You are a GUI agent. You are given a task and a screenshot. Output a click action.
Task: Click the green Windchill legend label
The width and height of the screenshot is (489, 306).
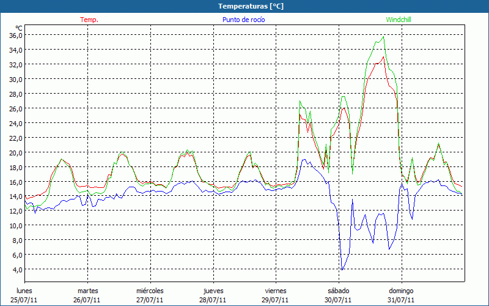click(398, 20)
